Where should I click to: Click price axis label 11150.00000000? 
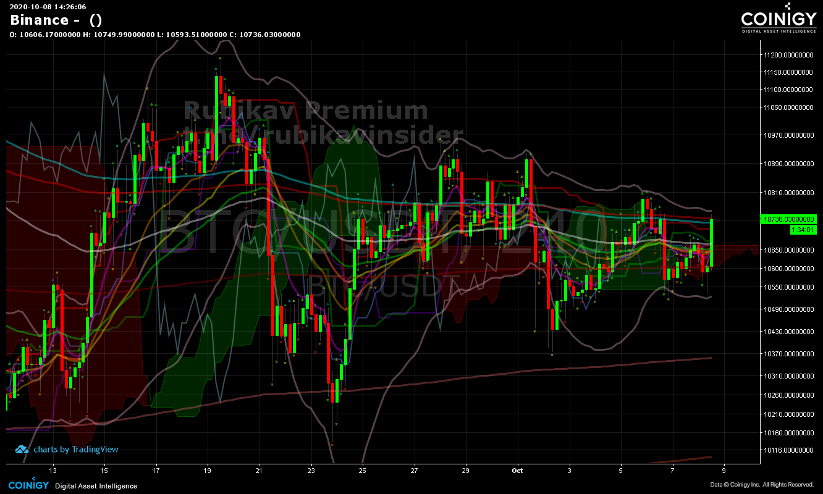[x=788, y=72]
